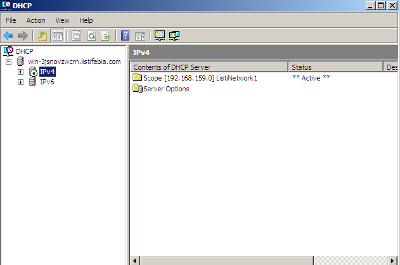This screenshot has height=265, width=400.
Task: Click the Refresh toolbar icon
Action: (91, 36)
